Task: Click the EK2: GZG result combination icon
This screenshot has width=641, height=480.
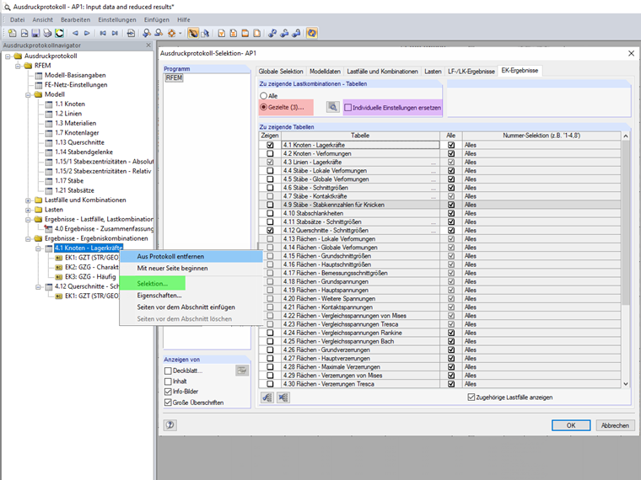Action: tap(58, 267)
